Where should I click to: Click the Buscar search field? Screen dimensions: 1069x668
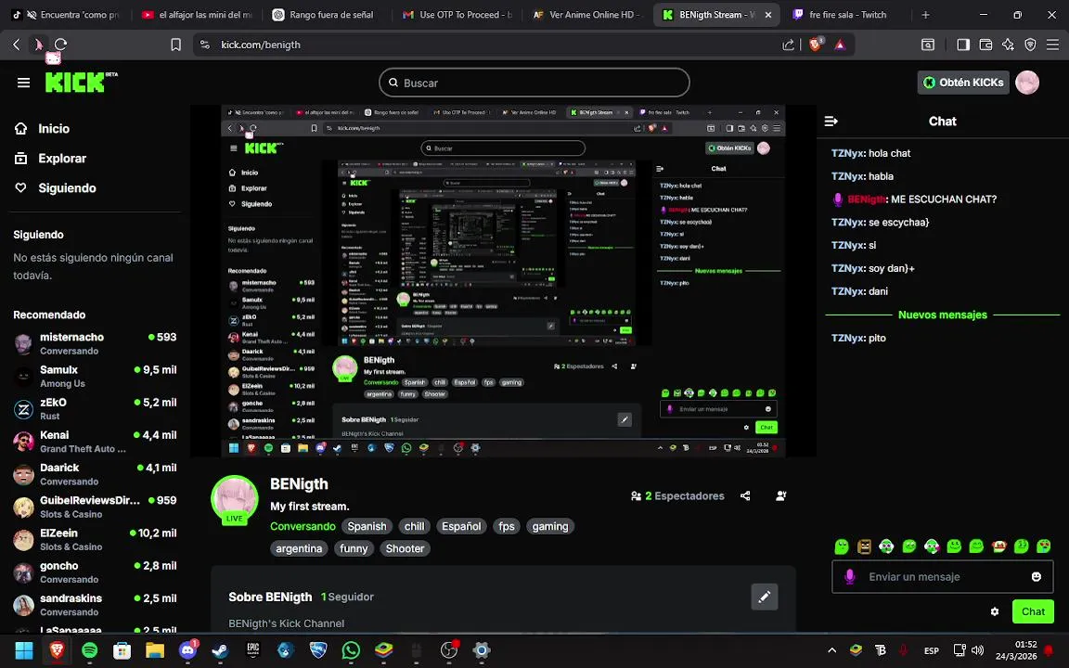(x=534, y=83)
